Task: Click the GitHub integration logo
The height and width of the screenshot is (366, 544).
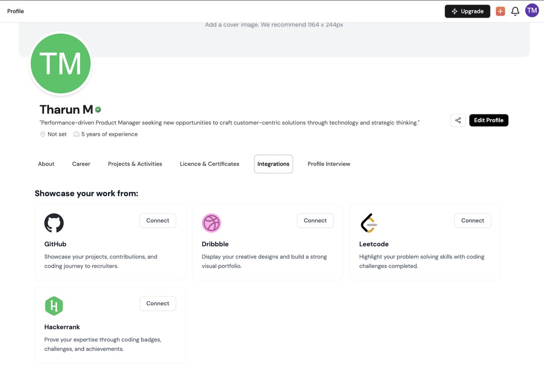Action: 54,223
